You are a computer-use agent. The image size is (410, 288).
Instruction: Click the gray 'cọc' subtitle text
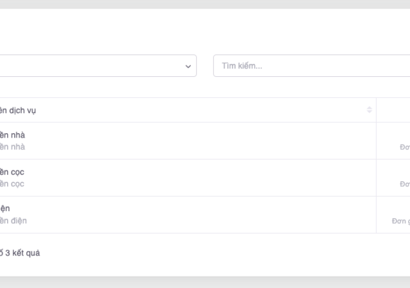(13, 184)
